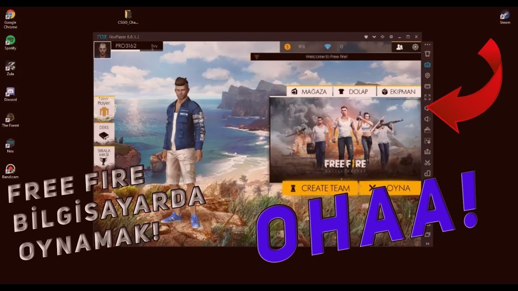Image resolution: width=518 pixels, height=291 pixels.
Task: Open the APK install icon in Nox sidebar
Action: [427, 152]
